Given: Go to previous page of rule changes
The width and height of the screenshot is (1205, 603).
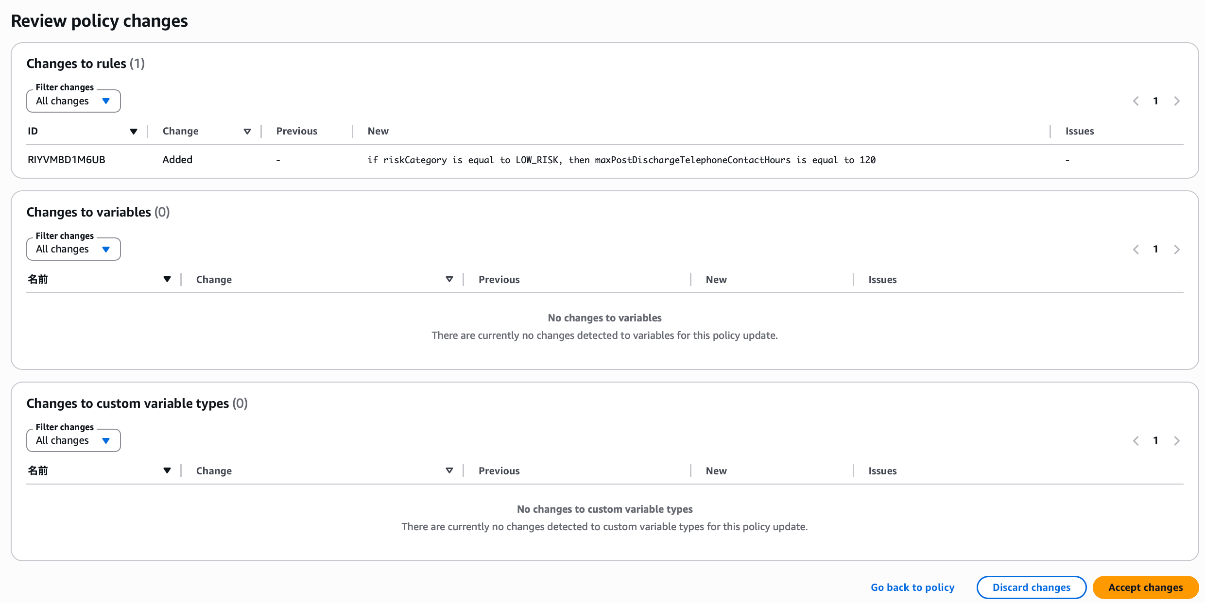Looking at the screenshot, I should (x=1136, y=101).
